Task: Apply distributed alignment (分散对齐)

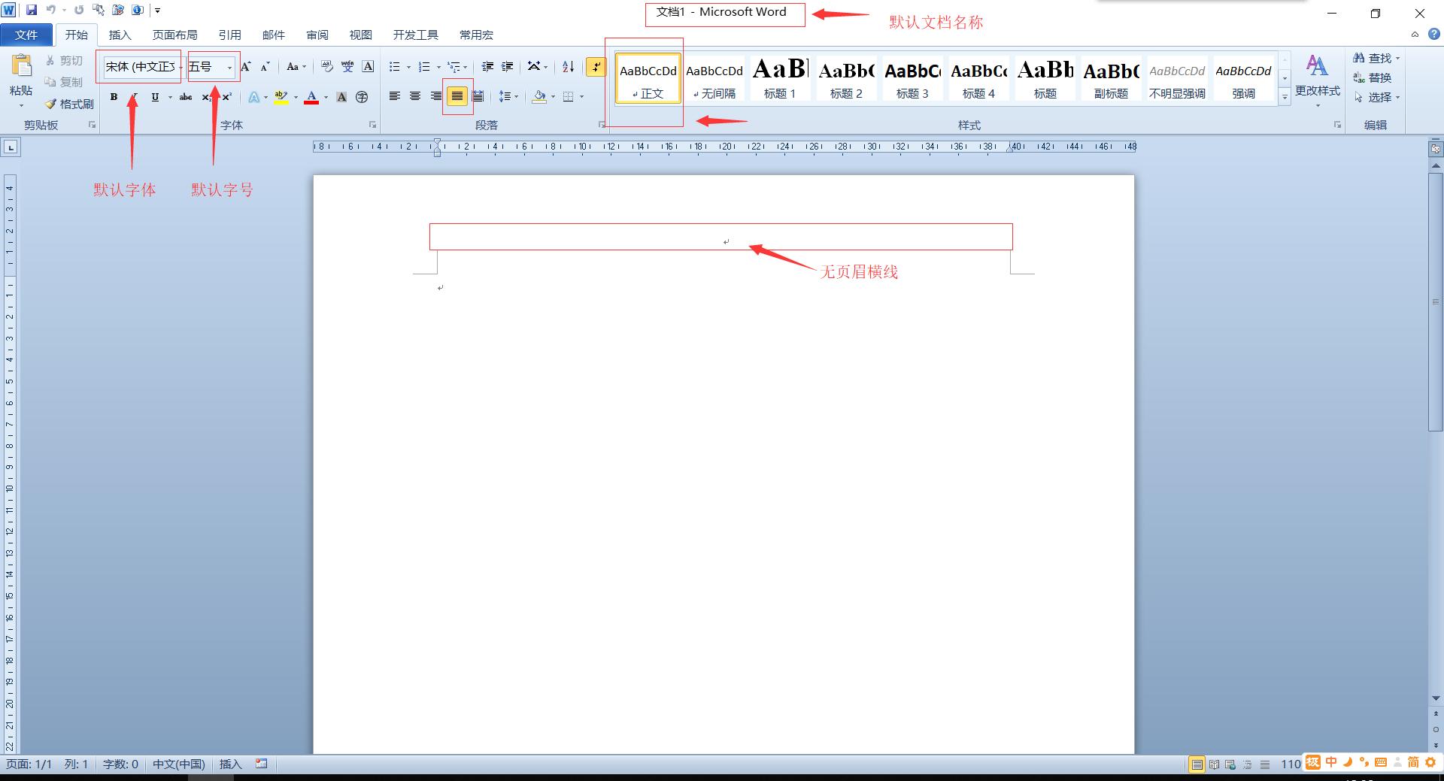Action: [x=478, y=96]
